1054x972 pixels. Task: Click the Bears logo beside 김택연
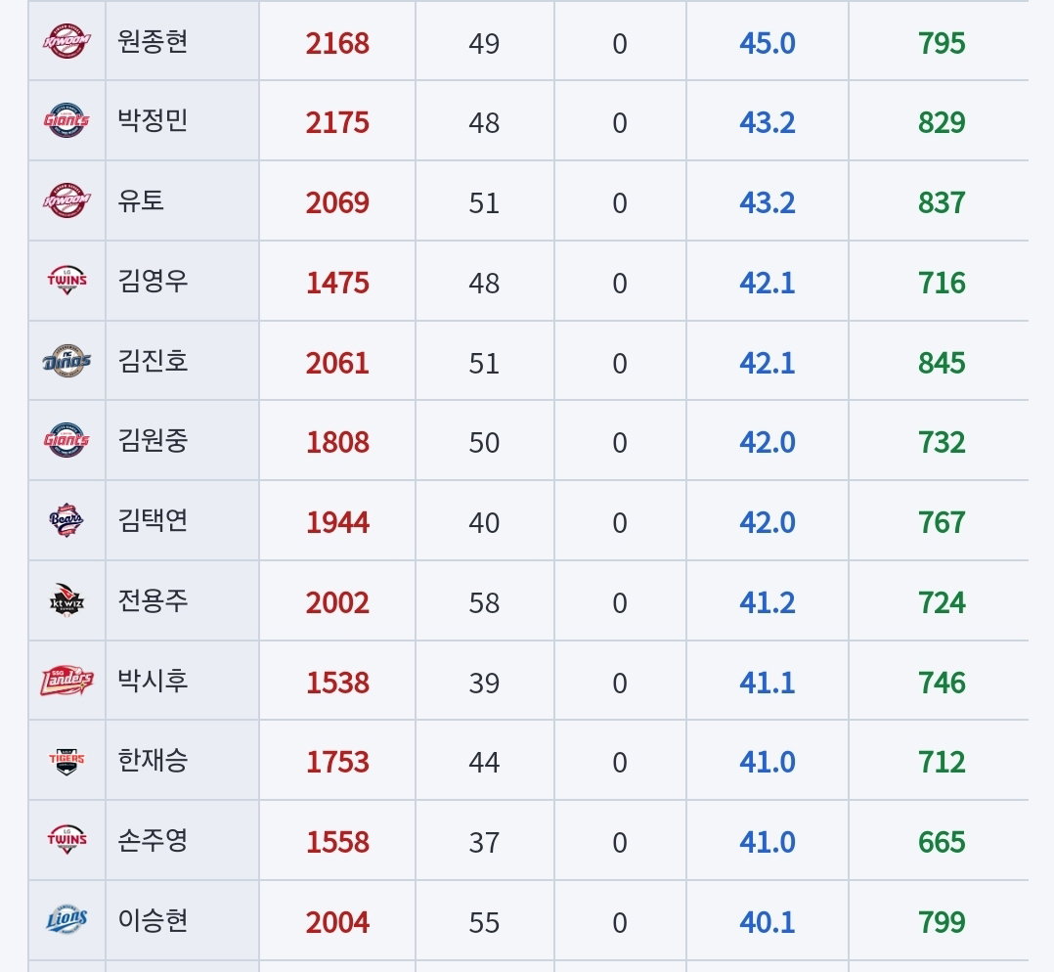[x=66, y=520]
